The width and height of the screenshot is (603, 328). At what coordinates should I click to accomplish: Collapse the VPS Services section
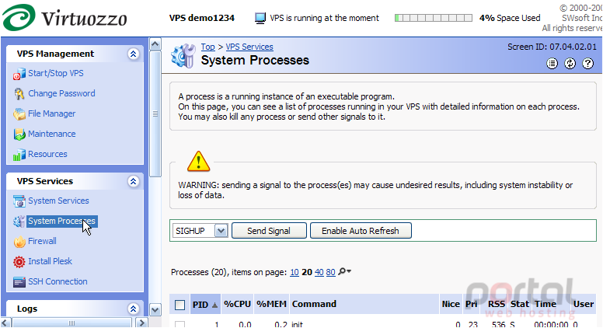(133, 182)
